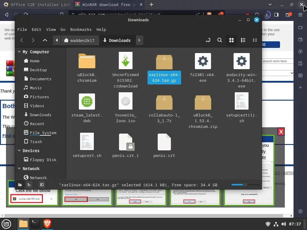The image size is (307, 230).
Task: Open file search in Downloads window
Action: tap(219, 40)
